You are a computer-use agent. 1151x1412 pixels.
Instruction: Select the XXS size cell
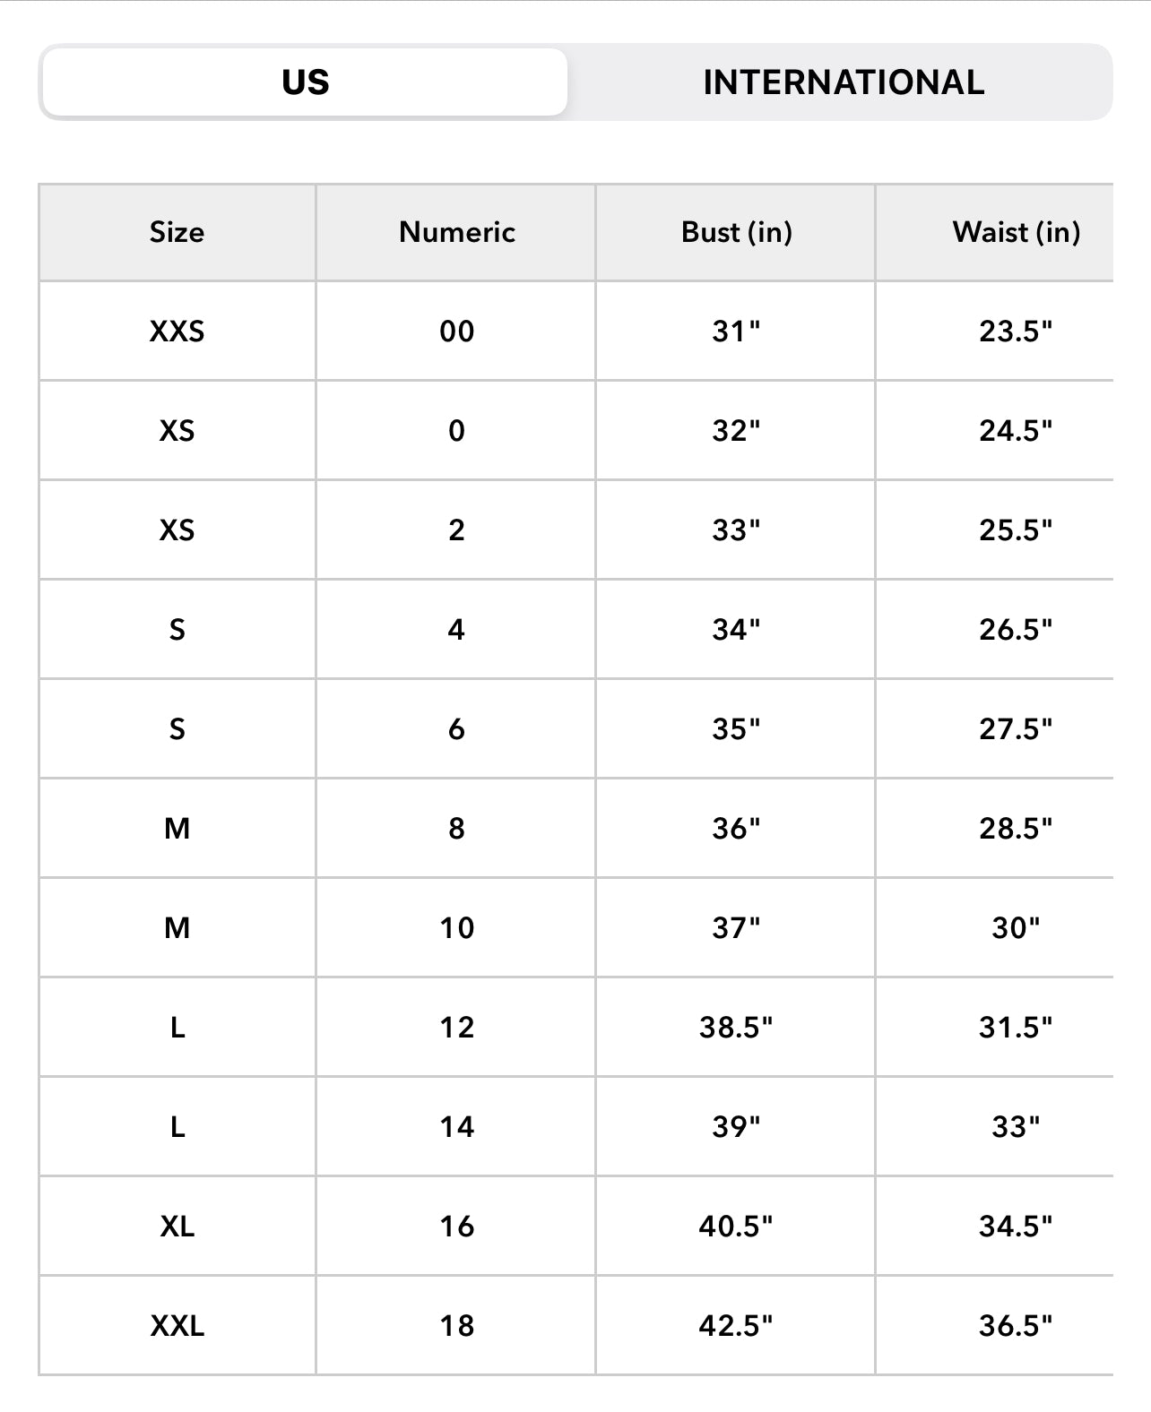(177, 331)
